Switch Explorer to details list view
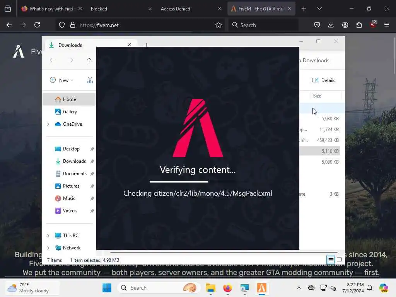The width and height of the screenshot is (396, 297). [331, 260]
